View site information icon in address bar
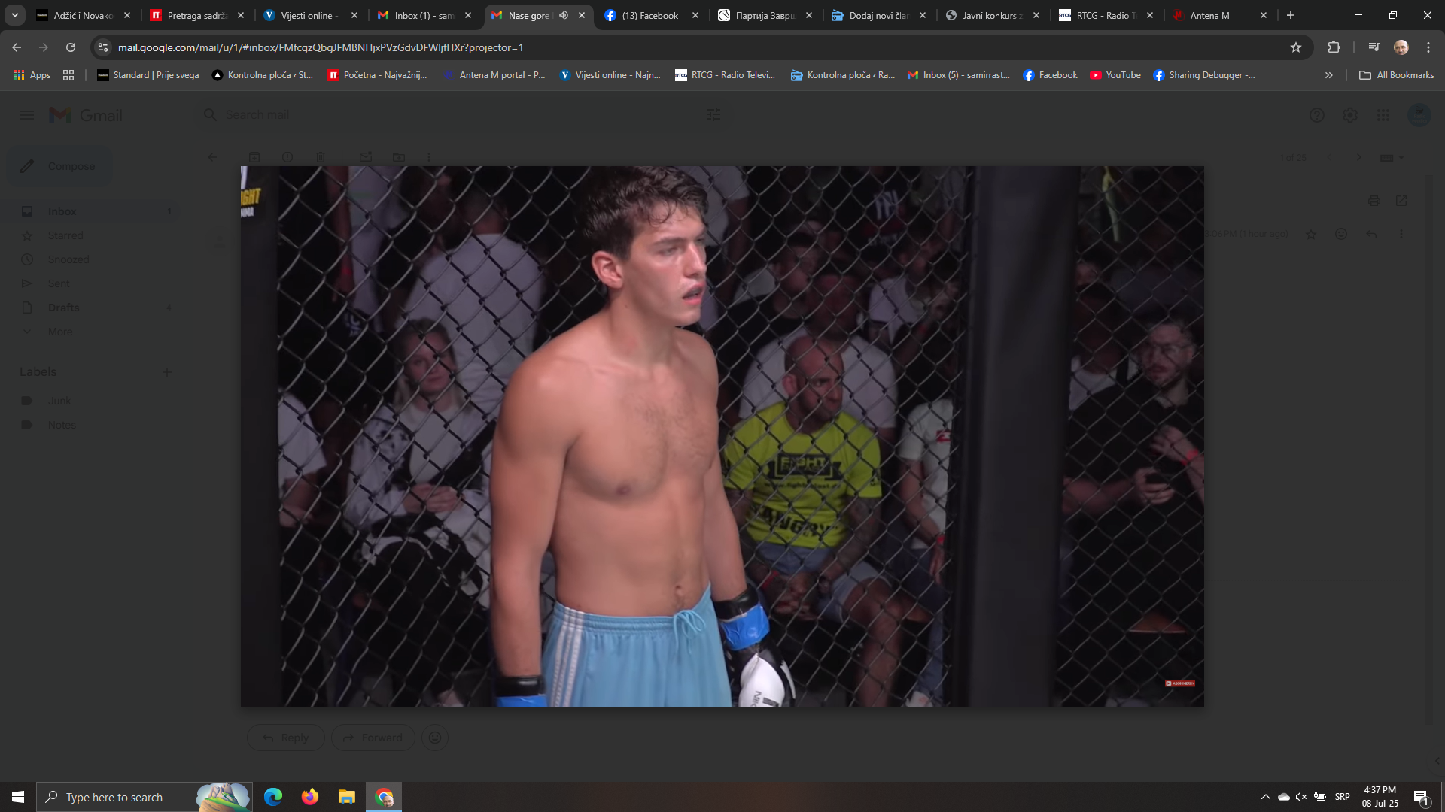The height and width of the screenshot is (812, 1445). (103, 47)
